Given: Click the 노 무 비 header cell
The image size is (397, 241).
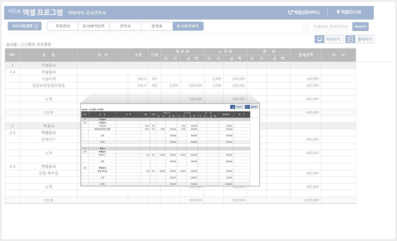Looking at the screenshot, I should tap(225, 52).
